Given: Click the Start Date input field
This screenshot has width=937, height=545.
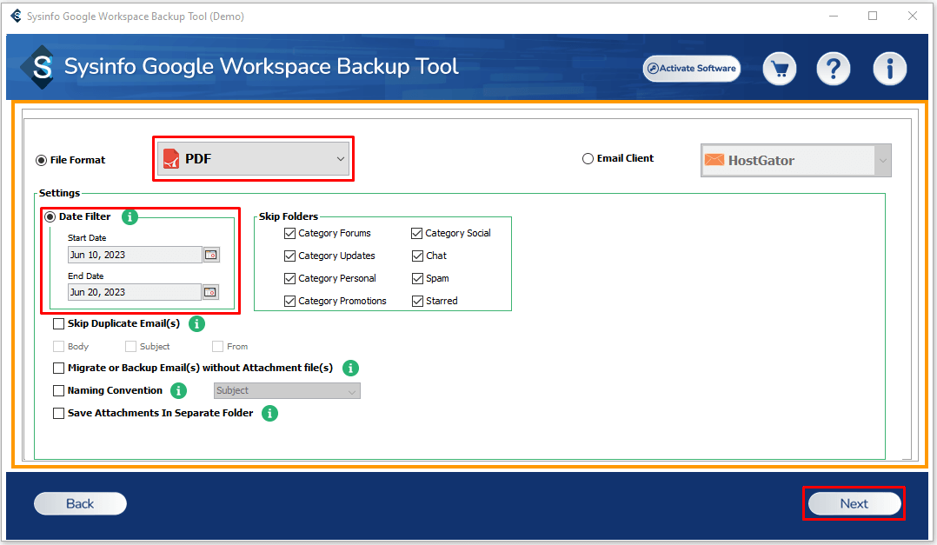Looking at the screenshot, I should coord(135,255).
